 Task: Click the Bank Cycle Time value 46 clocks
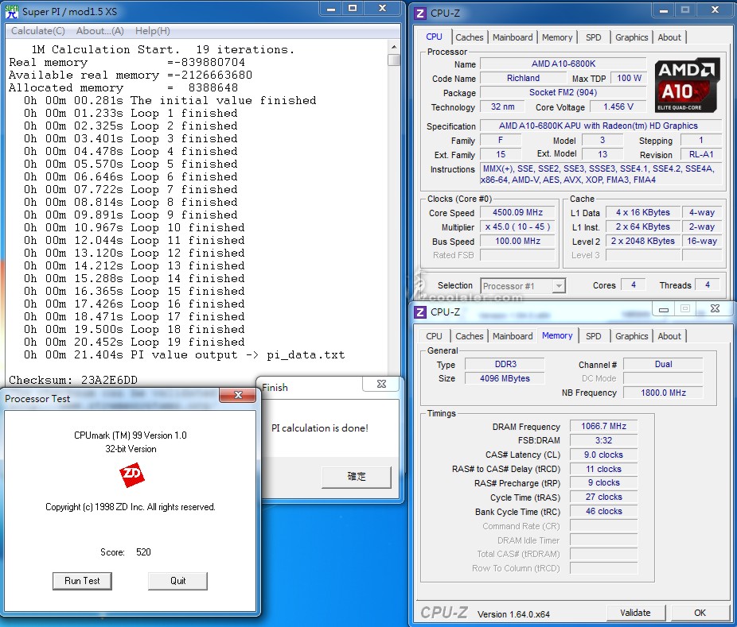coord(603,512)
